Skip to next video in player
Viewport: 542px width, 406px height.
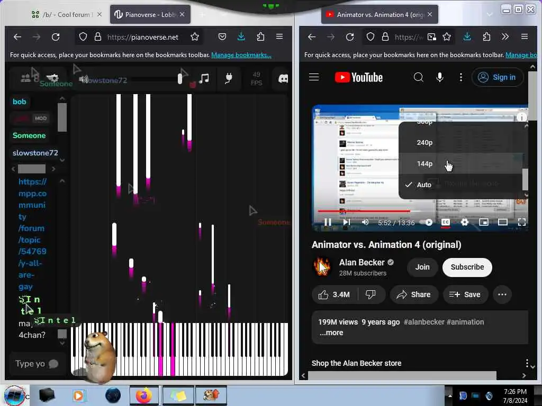(346, 223)
